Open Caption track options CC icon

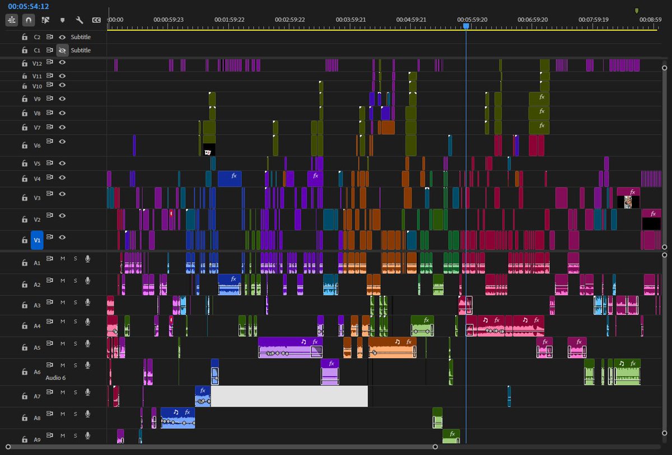96,20
